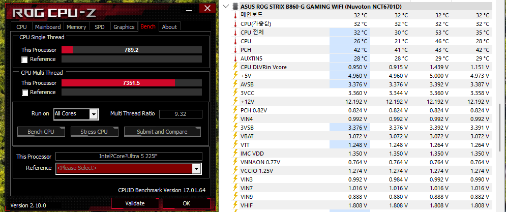
Task: Start the Stress CPU test
Action: (x=94, y=132)
